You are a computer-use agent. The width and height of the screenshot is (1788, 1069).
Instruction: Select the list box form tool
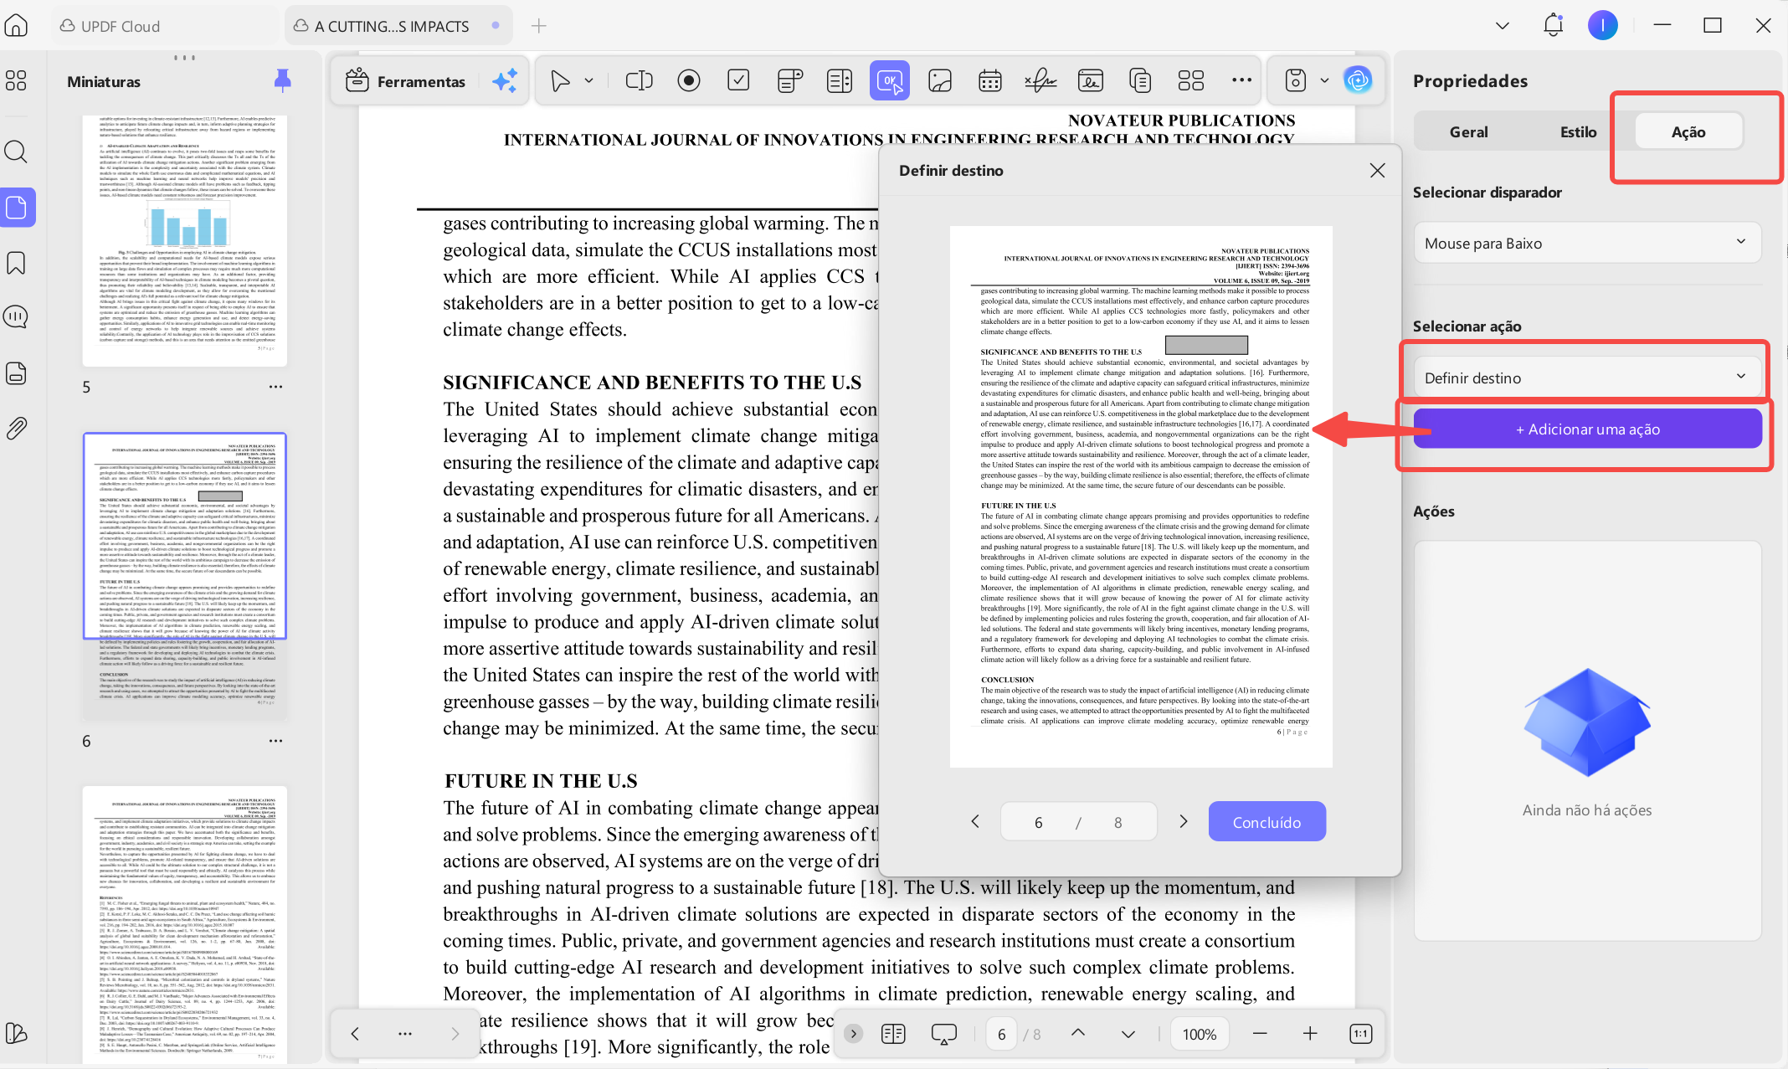(x=839, y=80)
